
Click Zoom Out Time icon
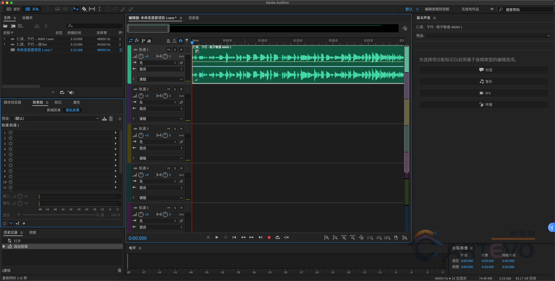tap(352, 238)
